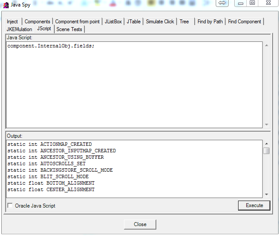
Task: Click the Java Spy title bar icon
Action: pos(6,5)
